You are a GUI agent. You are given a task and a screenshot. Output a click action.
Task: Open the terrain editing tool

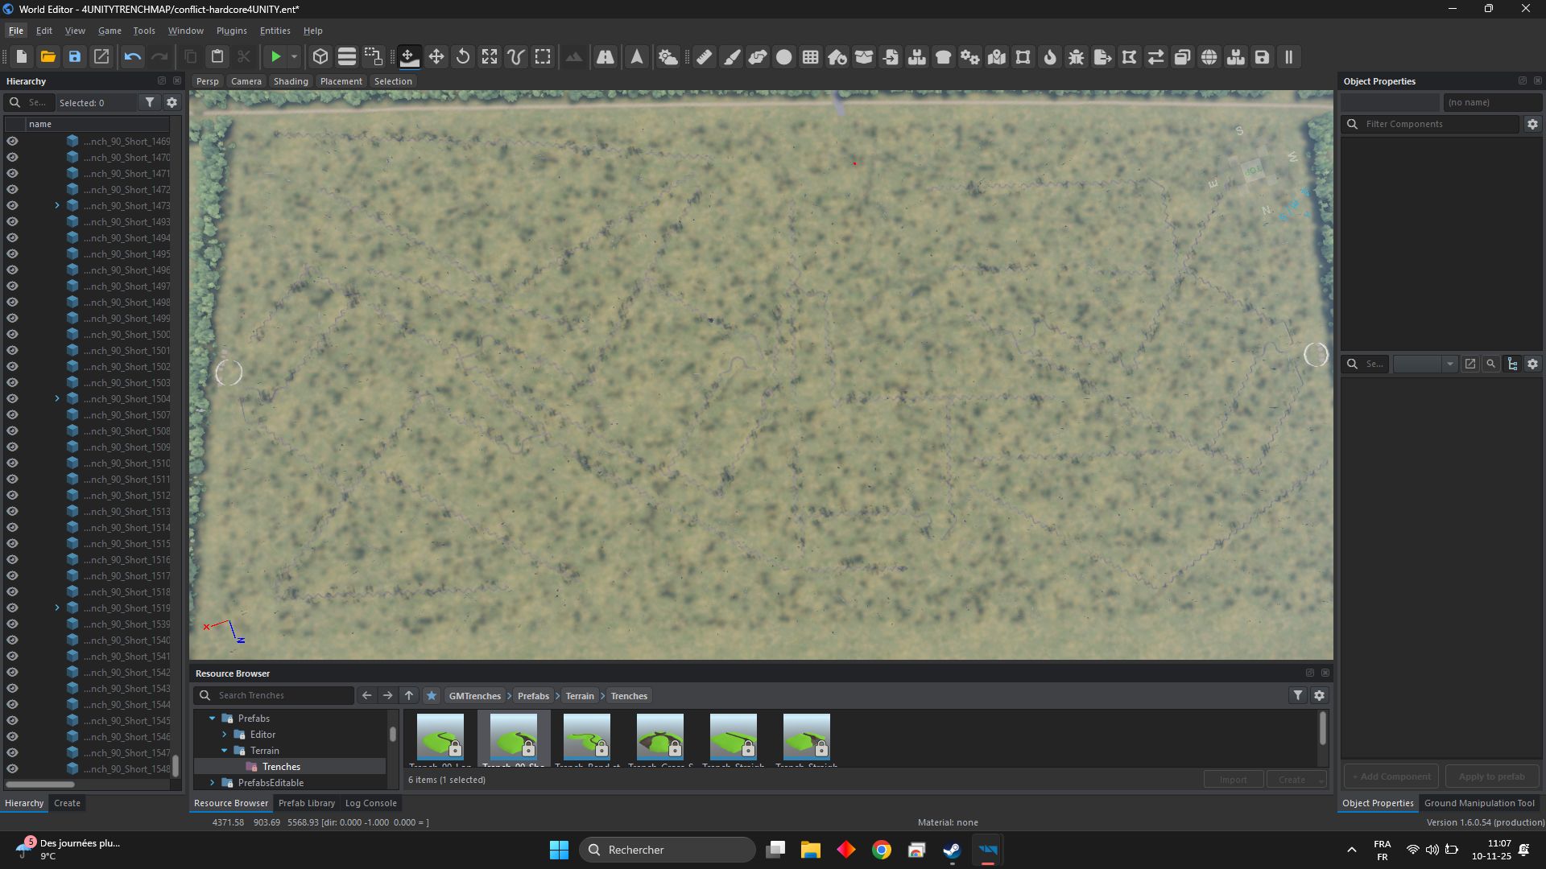click(573, 56)
